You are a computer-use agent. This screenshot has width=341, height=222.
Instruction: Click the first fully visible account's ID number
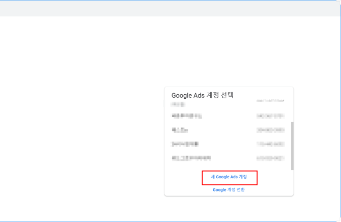270,116
